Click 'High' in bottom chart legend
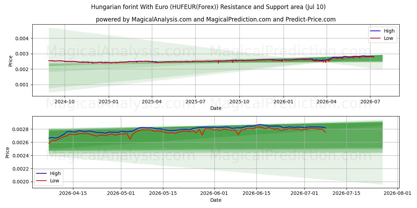This screenshot has height=208, width=417. (56, 173)
